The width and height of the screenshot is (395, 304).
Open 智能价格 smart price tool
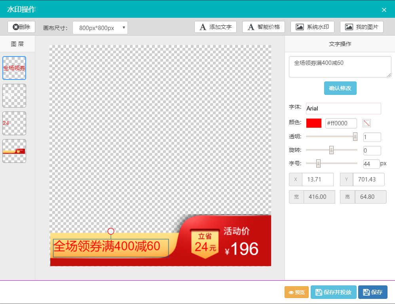264,27
